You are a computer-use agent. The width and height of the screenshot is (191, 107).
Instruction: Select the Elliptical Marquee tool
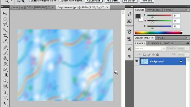pyautogui.click(x=5, y=19)
